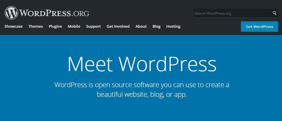Open the Showcase menu item
The width and height of the screenshot is (282, 121).
point(13,27)
